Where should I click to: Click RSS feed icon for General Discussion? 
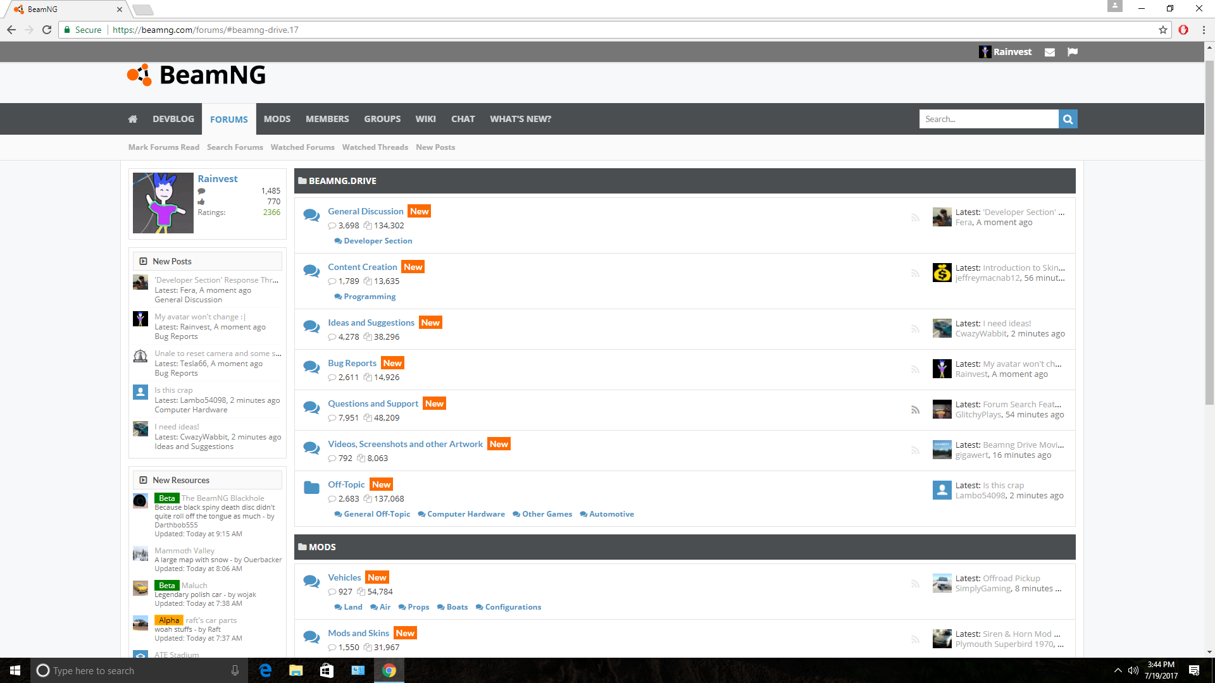pos(915,218)
